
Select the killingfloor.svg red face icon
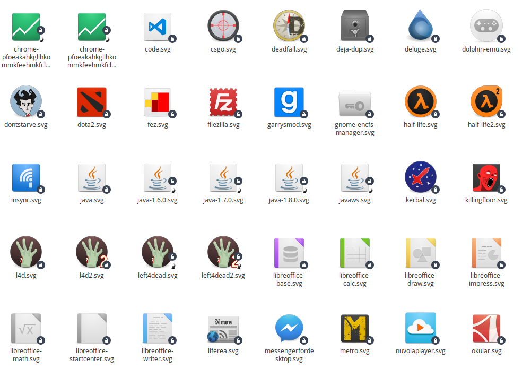[x=486, y=177]
